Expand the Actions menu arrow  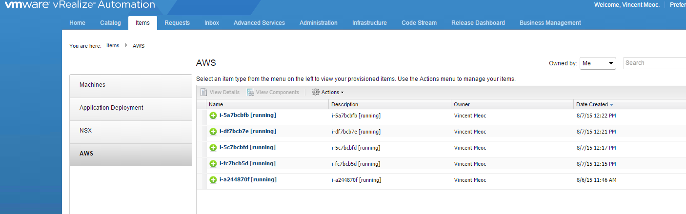[343, 93]
